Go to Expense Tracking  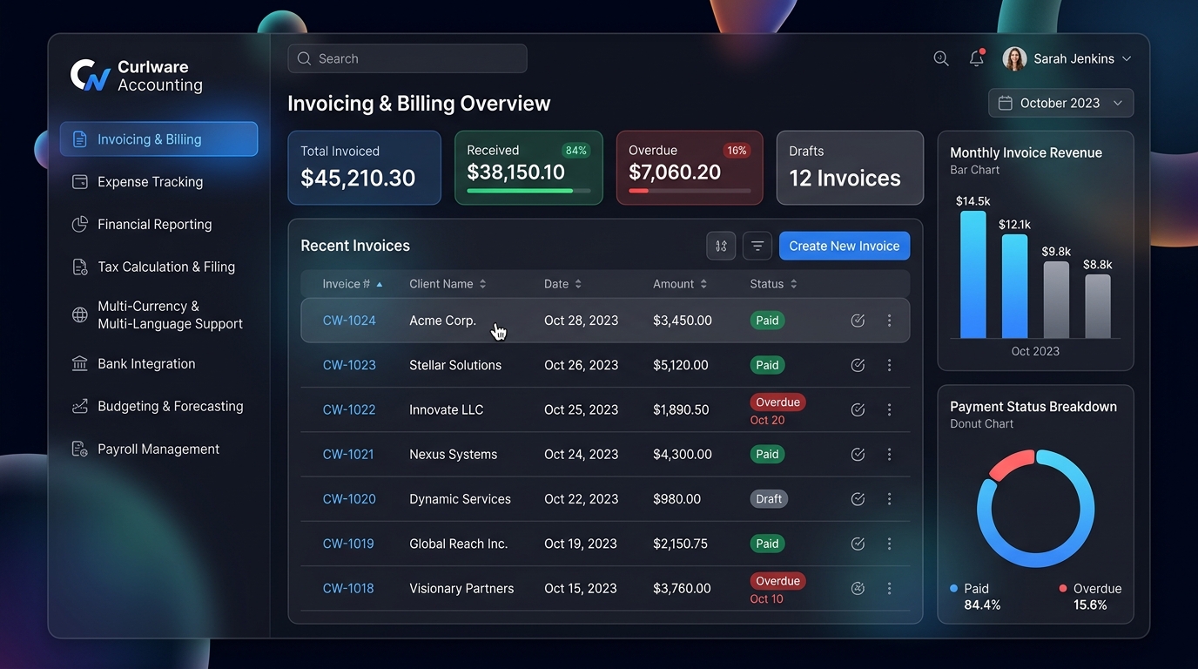[150, 182]
